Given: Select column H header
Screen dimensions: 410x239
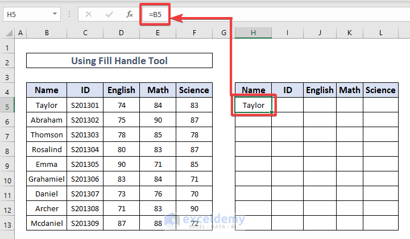Looking at the screenshot, I should click(x=253, y=33).
